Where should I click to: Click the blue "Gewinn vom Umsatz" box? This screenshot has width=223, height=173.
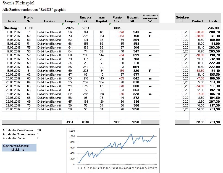pyautogui.click(x=19, y=148)
